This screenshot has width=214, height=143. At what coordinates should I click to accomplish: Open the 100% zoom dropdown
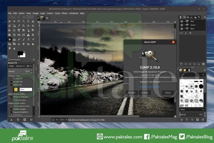click(63, 120)
